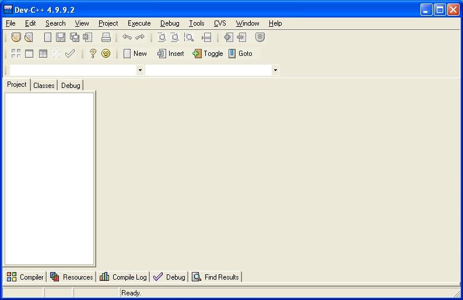Expand the right function dropdown arrow
This screenshot has height=300, width=463.
[x=275, y=70]
